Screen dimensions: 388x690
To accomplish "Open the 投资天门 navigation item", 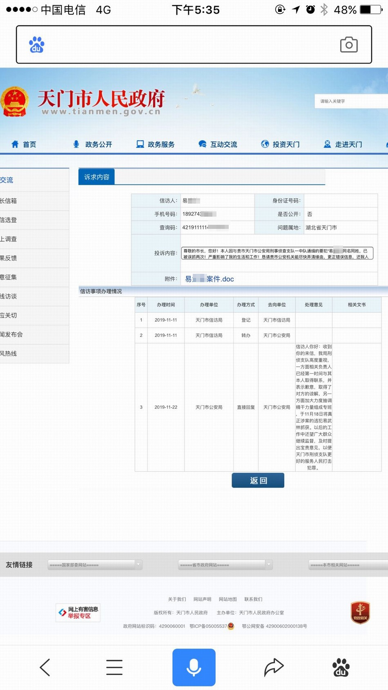I will [x=286, y=144].
